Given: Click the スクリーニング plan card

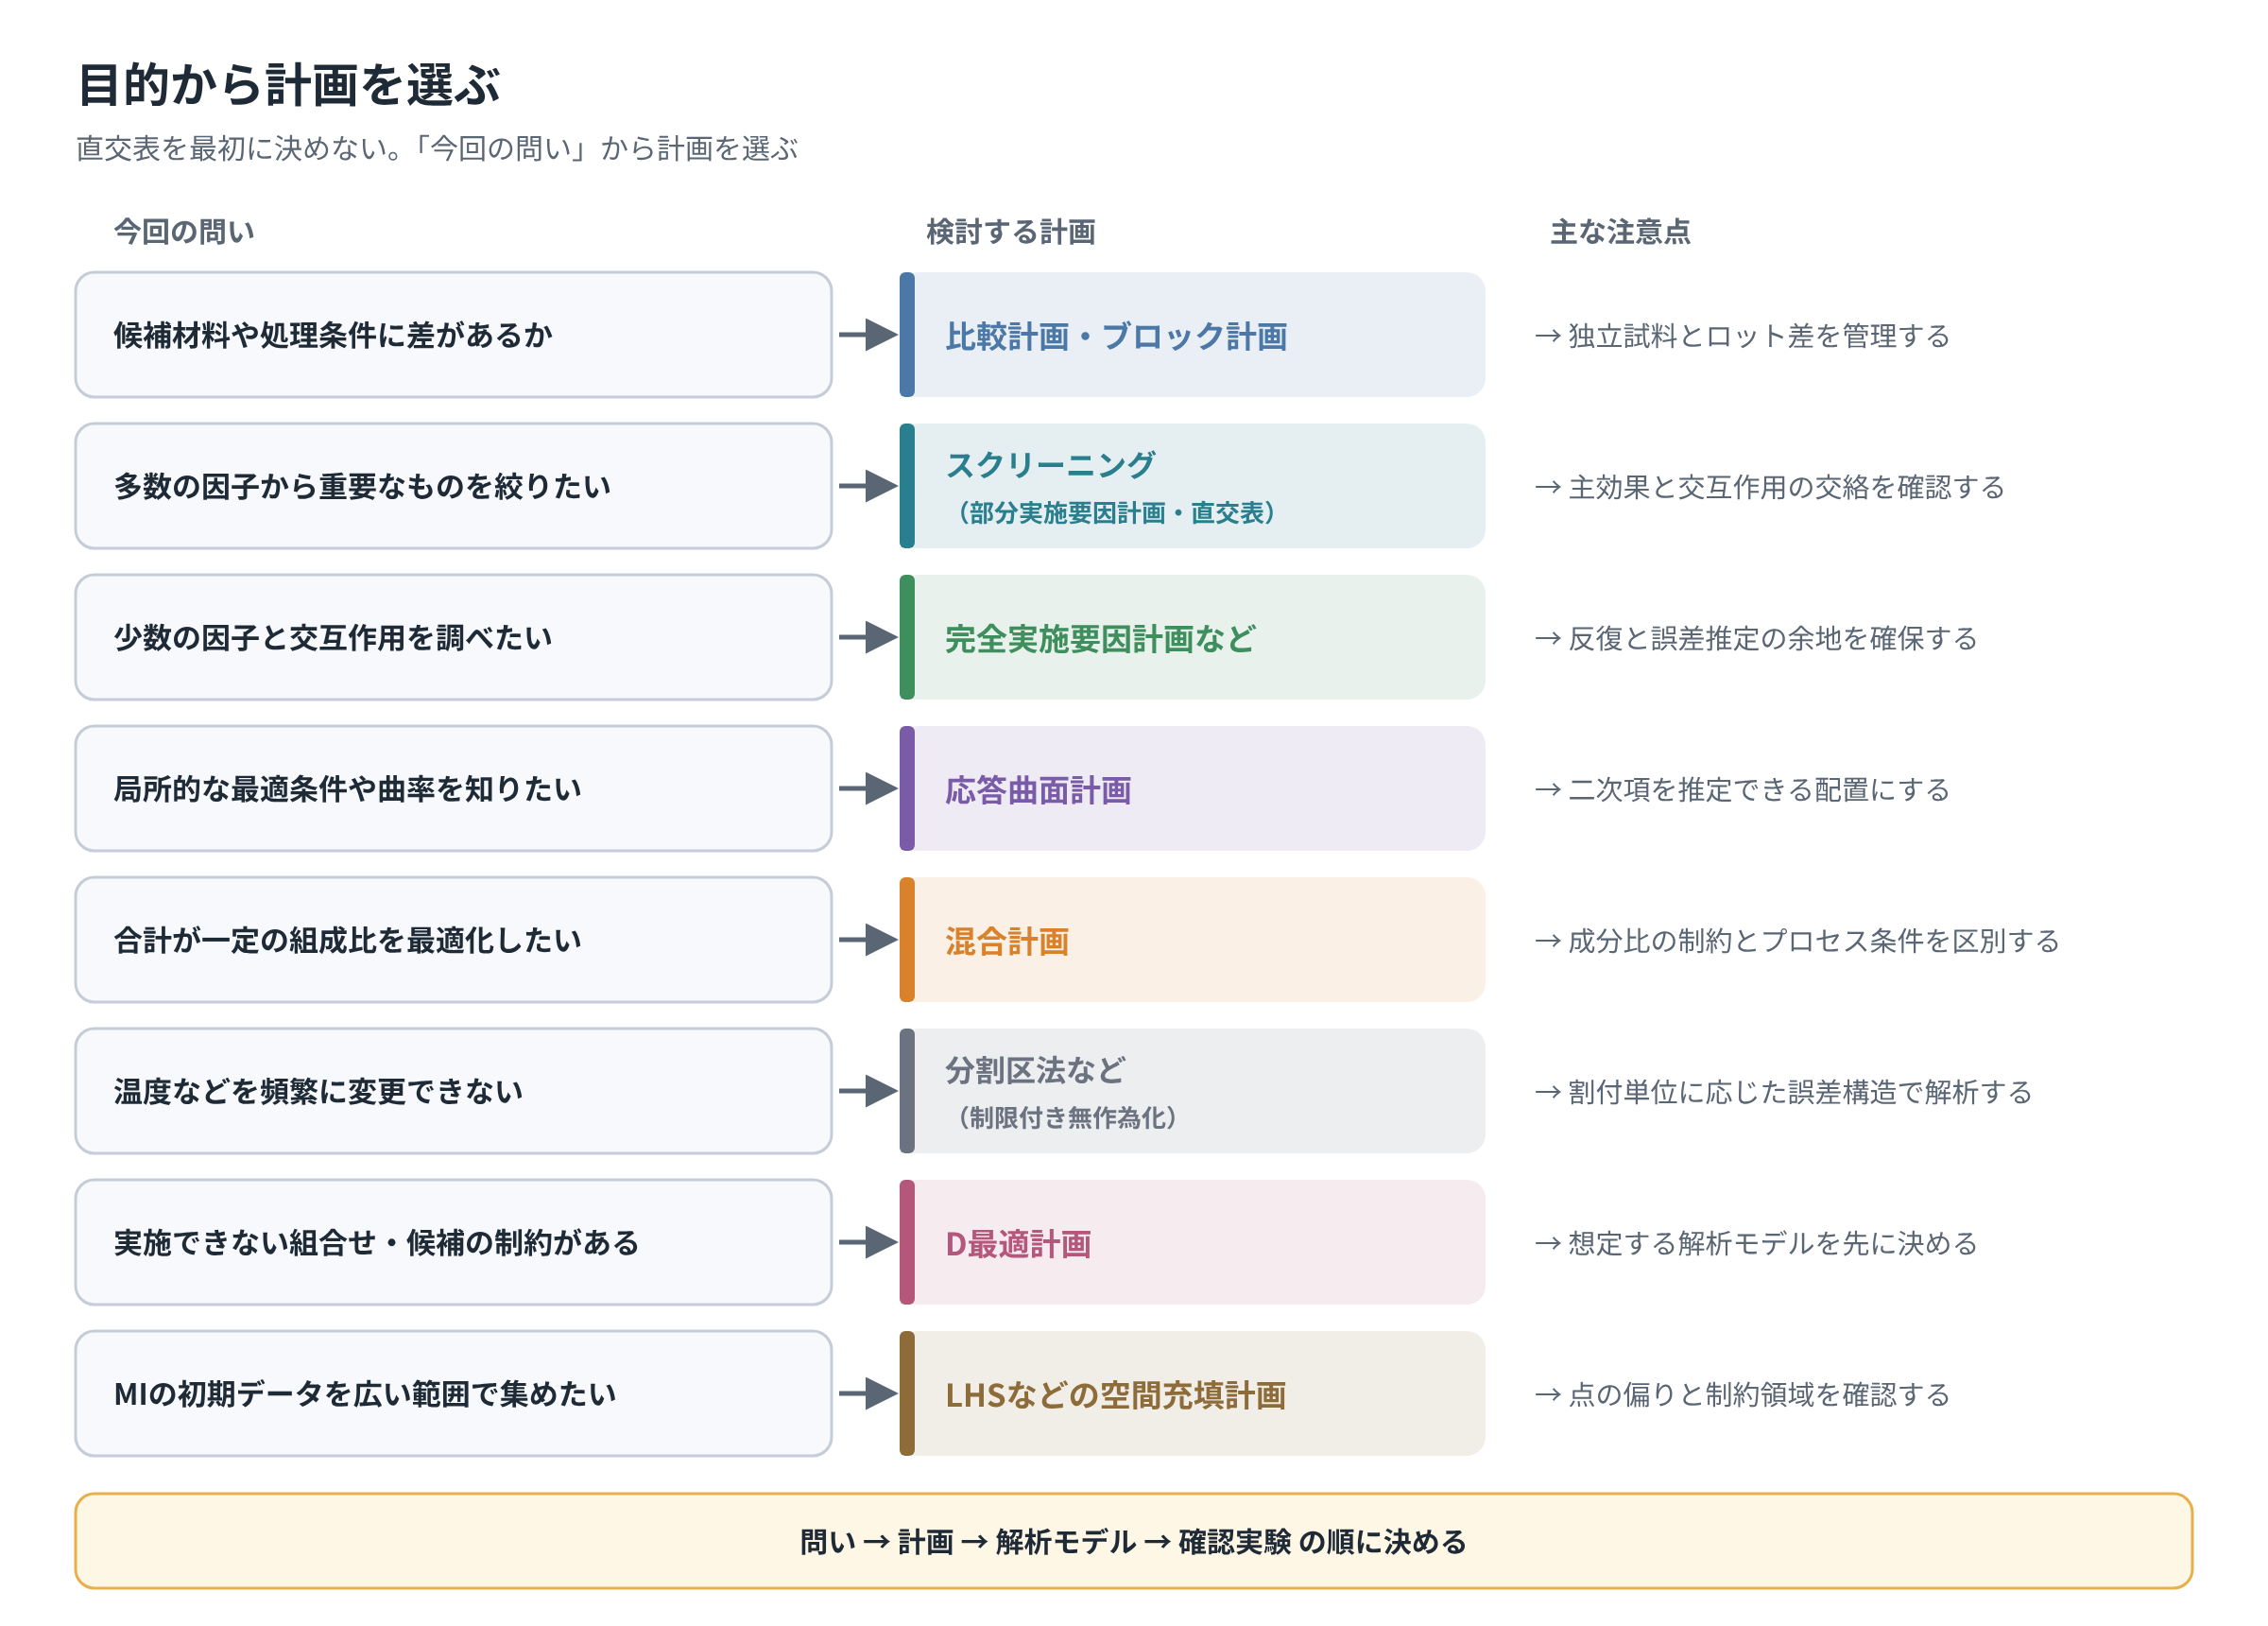Looking at the screenshot, I should (x=1192, y=486).
